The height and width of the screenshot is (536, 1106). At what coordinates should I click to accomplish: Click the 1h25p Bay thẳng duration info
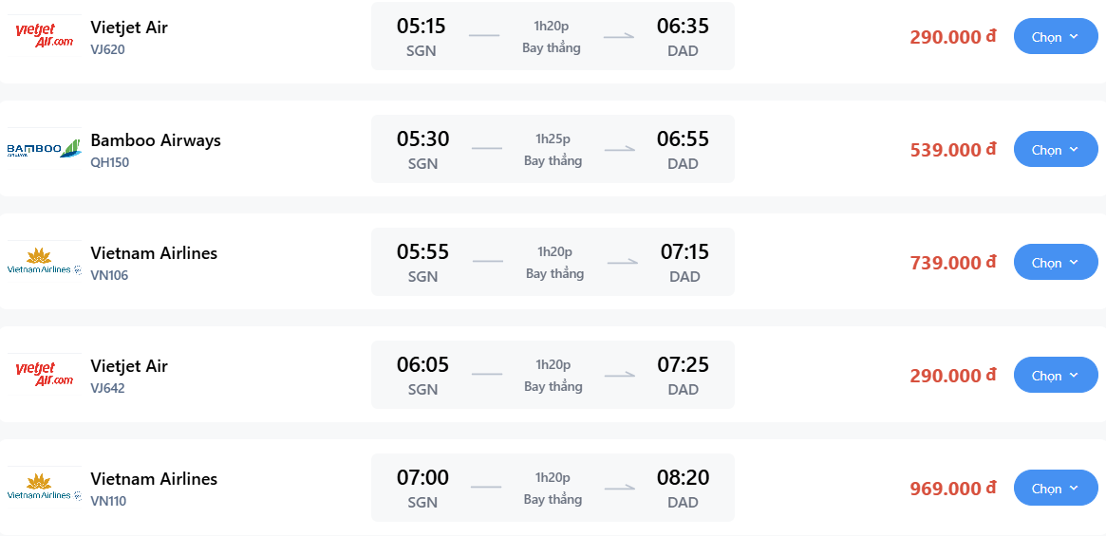pos(553,149)
